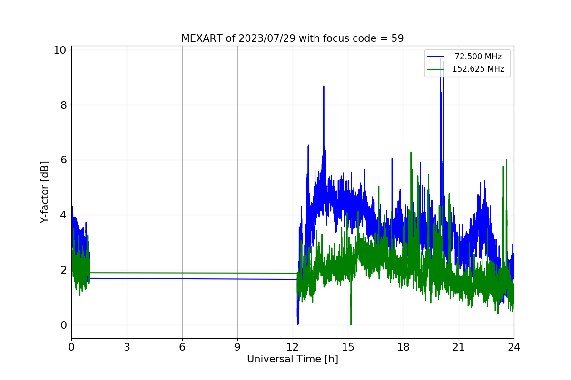
Task: Click y-axis tick label "10"
Action: click(x=61, y=50)
